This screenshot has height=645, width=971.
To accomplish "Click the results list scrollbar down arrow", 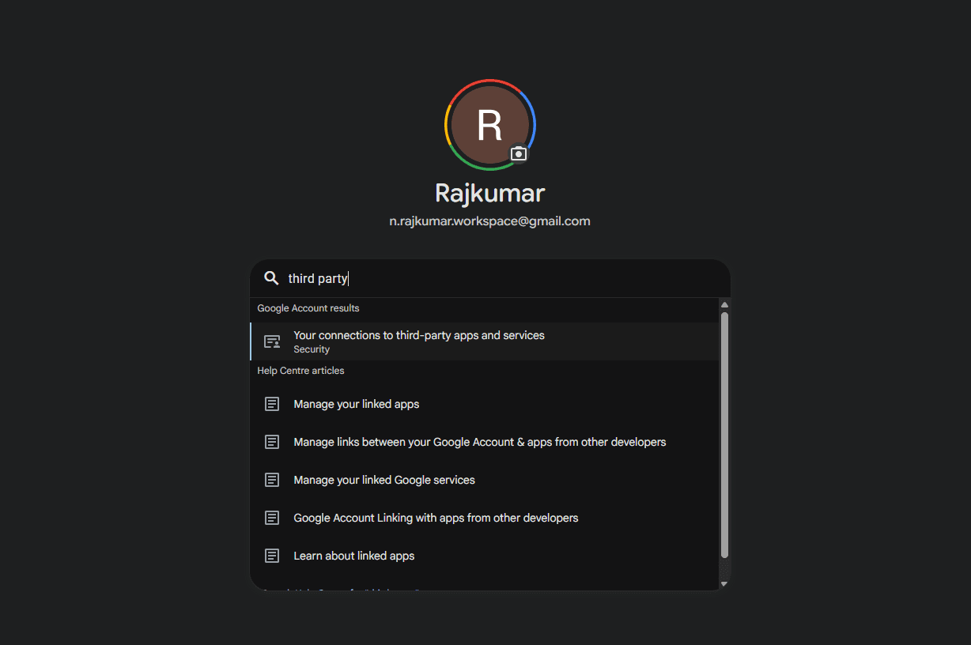I will click(x=724, y=584).
